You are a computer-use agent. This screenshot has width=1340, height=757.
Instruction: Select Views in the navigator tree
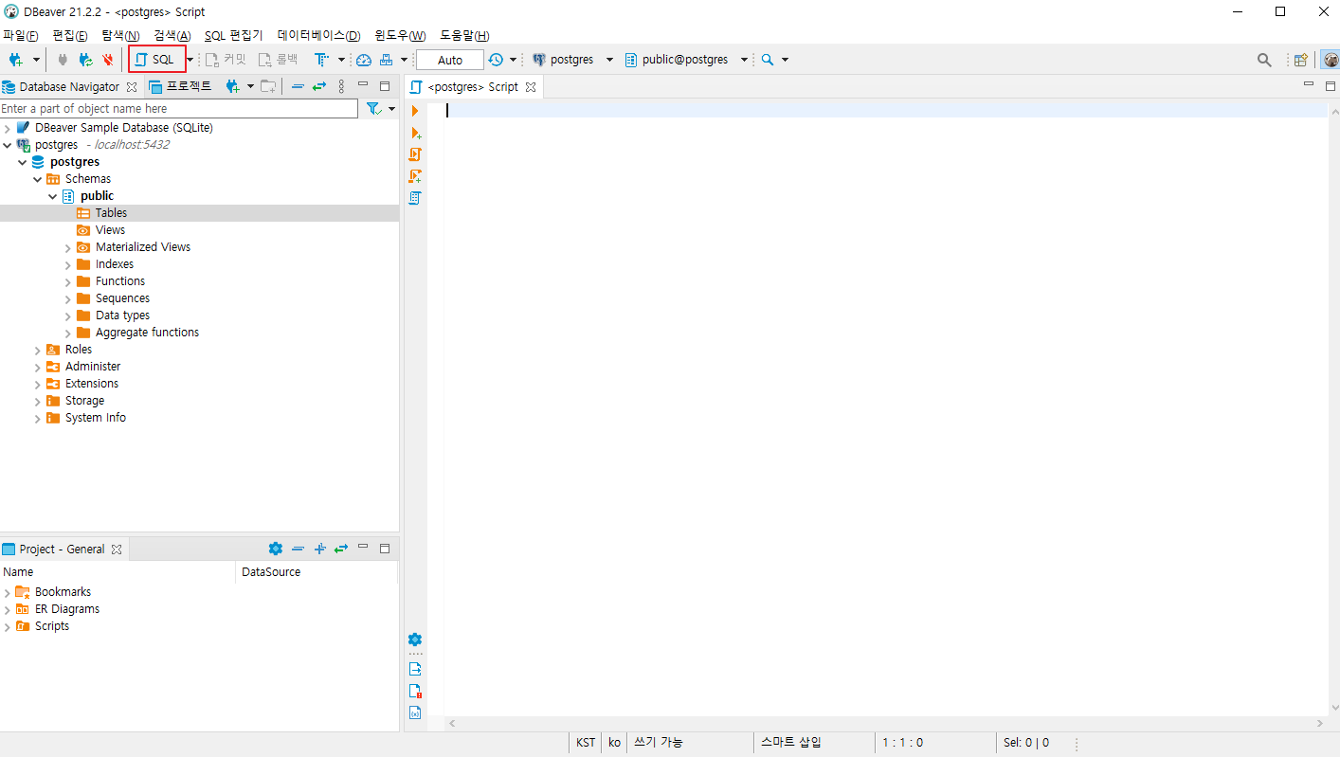110,230
